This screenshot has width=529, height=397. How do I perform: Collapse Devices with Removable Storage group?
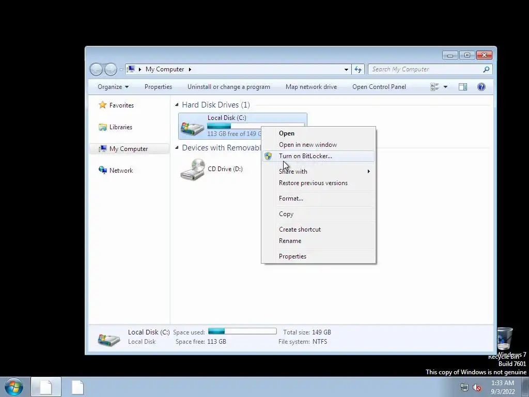coord(177,147)
